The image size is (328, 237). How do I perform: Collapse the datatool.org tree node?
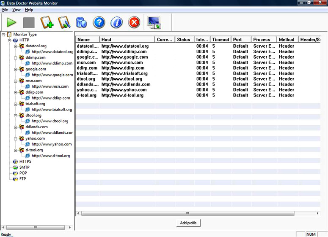(16, 46)
